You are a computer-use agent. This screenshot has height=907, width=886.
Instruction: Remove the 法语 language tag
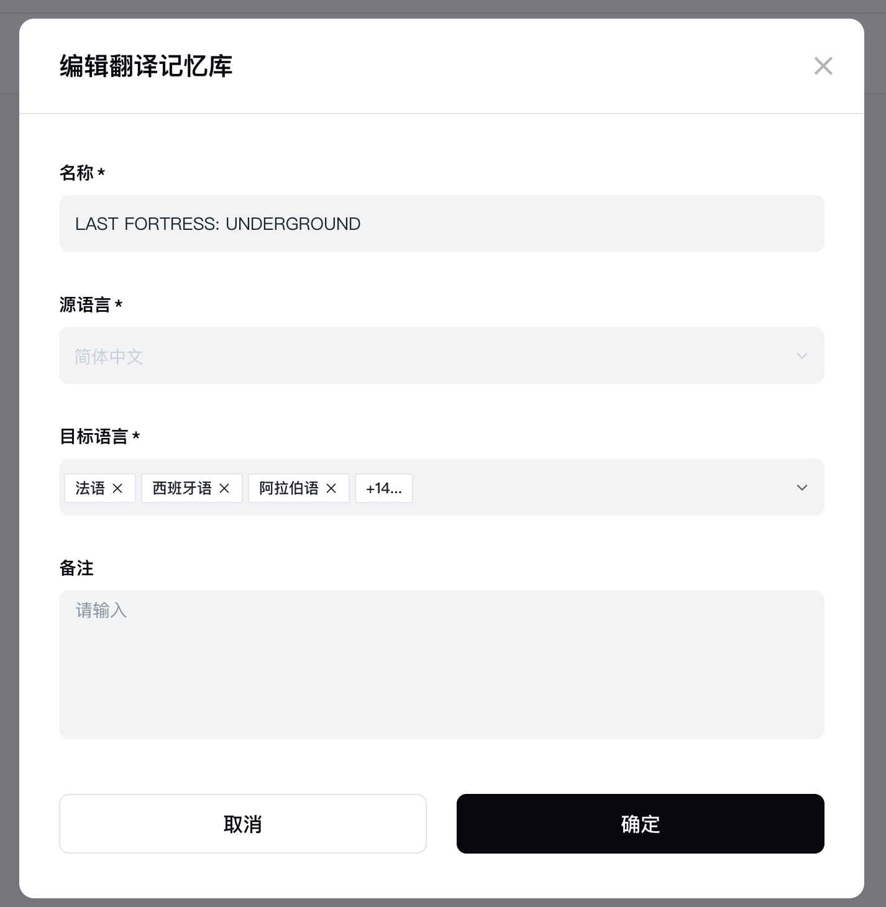pos(117,488)
